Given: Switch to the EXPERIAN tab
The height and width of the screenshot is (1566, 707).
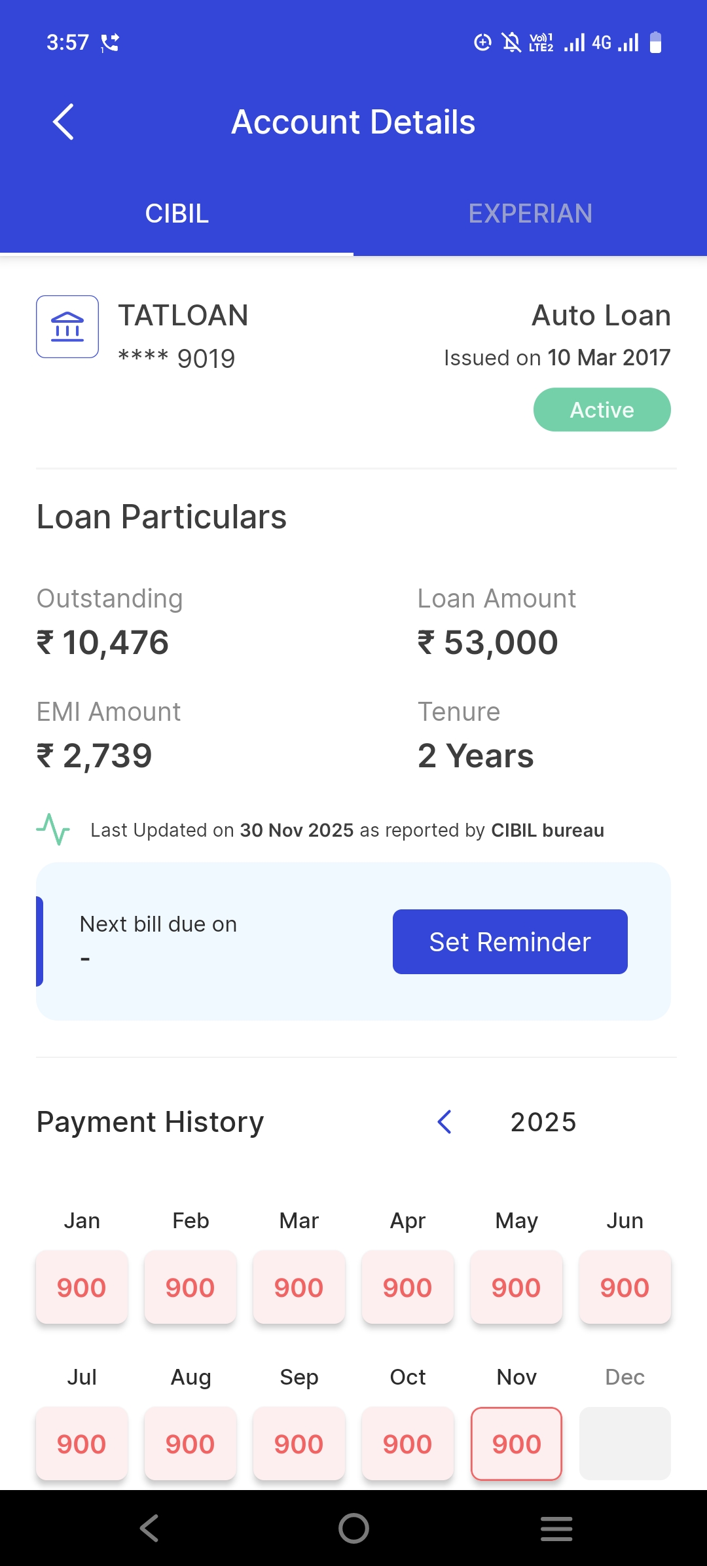Looking at the screenshot, I should point(530,213).
